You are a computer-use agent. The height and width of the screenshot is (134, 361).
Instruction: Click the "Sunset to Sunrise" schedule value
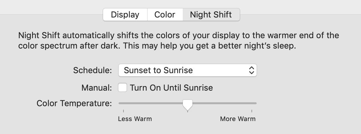(158, 70)
